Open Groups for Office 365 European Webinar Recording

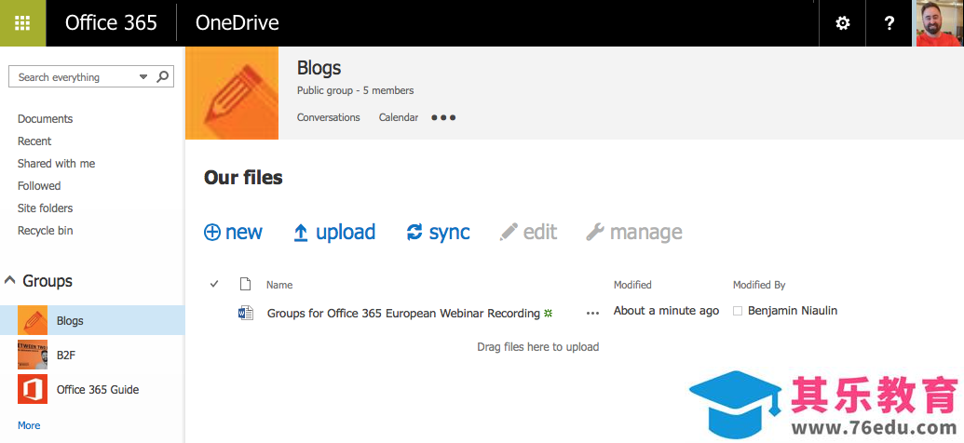coord(403,314)
